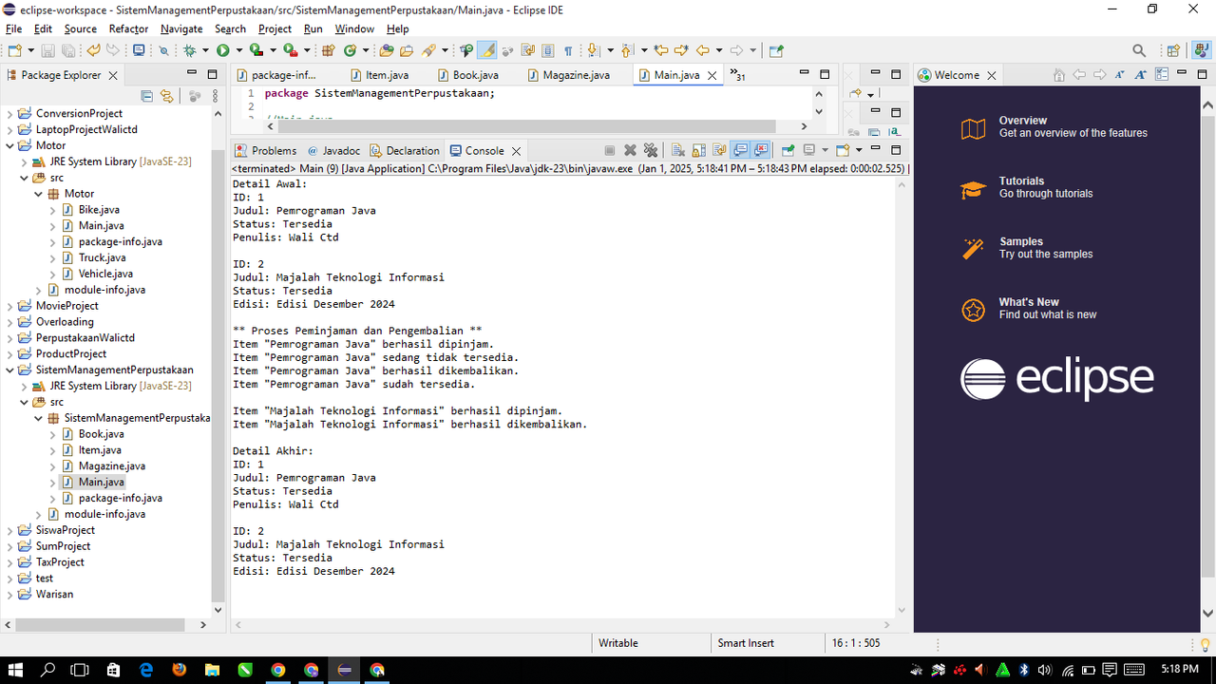Click the Clear Console icon
The width and height of the screenshot is (1216, 684).
(678, 150)
